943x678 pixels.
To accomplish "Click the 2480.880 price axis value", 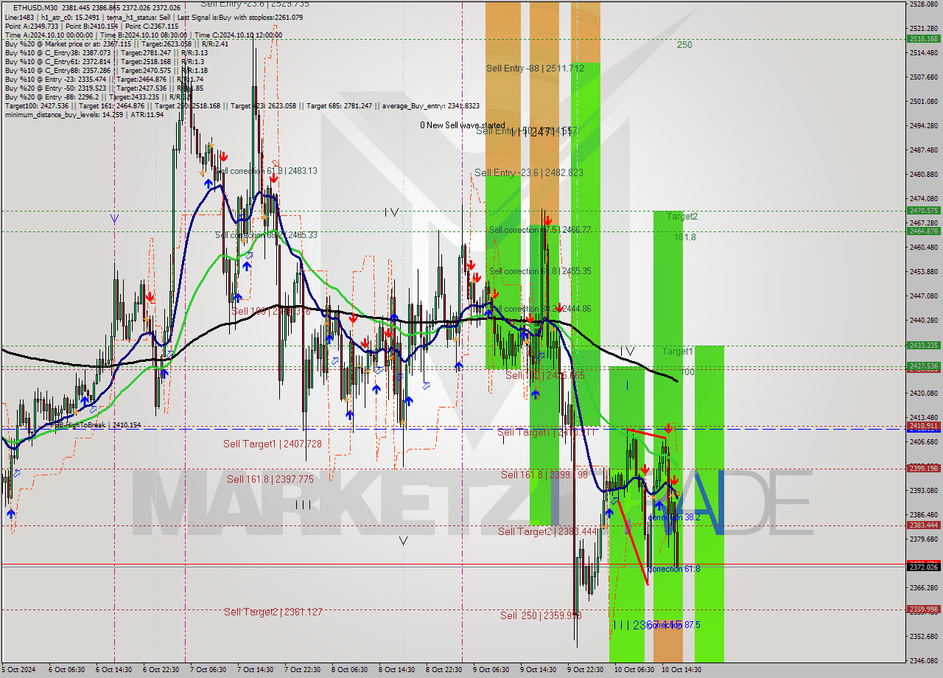I will pyautogui.click(x=923, y=174).
